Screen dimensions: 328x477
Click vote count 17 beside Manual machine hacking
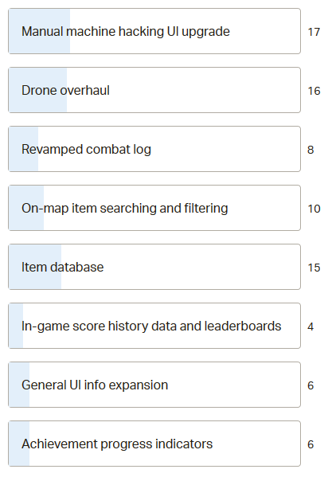point(314,32)
